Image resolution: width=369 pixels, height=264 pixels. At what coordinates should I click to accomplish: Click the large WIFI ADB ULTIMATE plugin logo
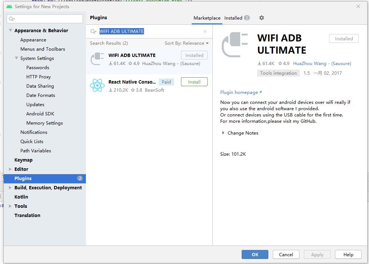[234, 44]
